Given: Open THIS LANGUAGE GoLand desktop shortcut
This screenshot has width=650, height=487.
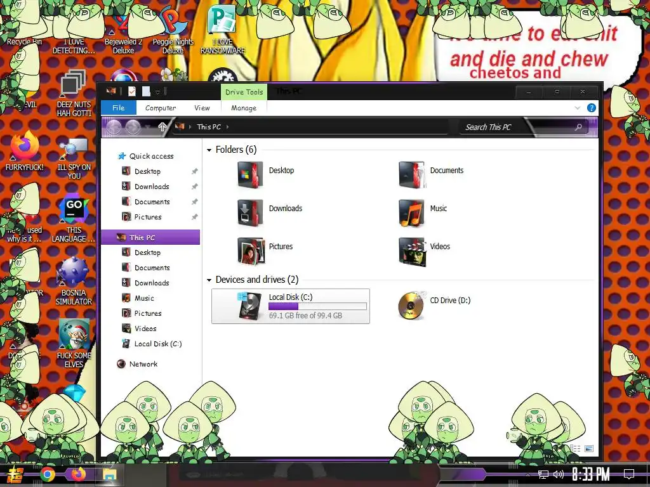Looking at the screenshot, I should click(x=74, y=219).
